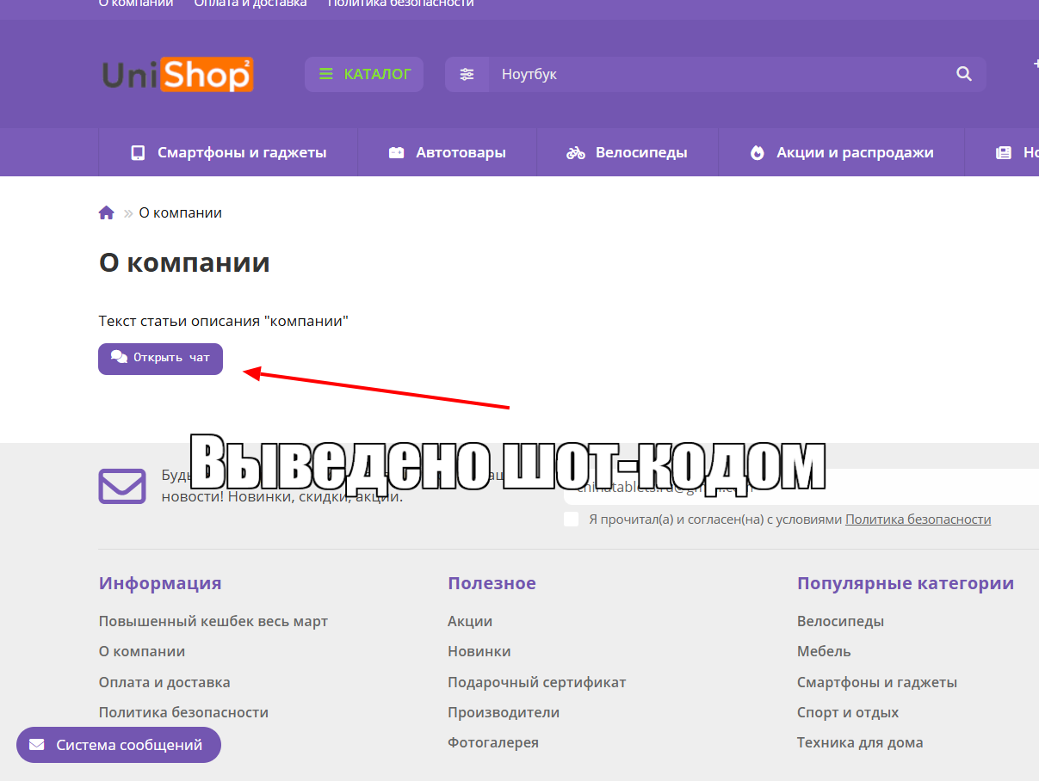
Task: Open Техника для дома category link
Action: (x=859, y=742)
